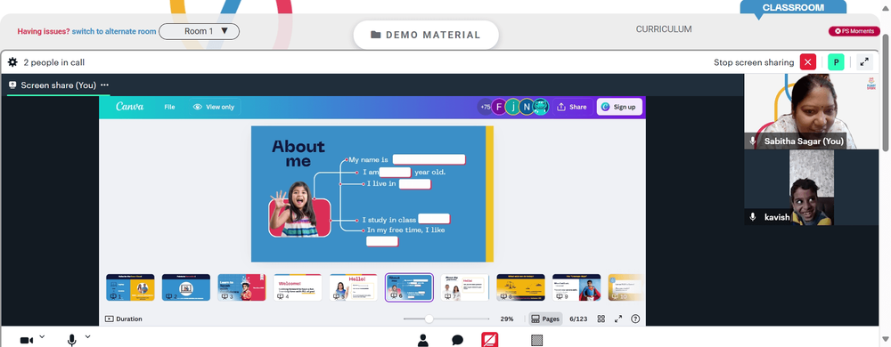Viewport: 891px width, 347px height.
Task: Toggle the camera on or off
Action: coord(26,340)
